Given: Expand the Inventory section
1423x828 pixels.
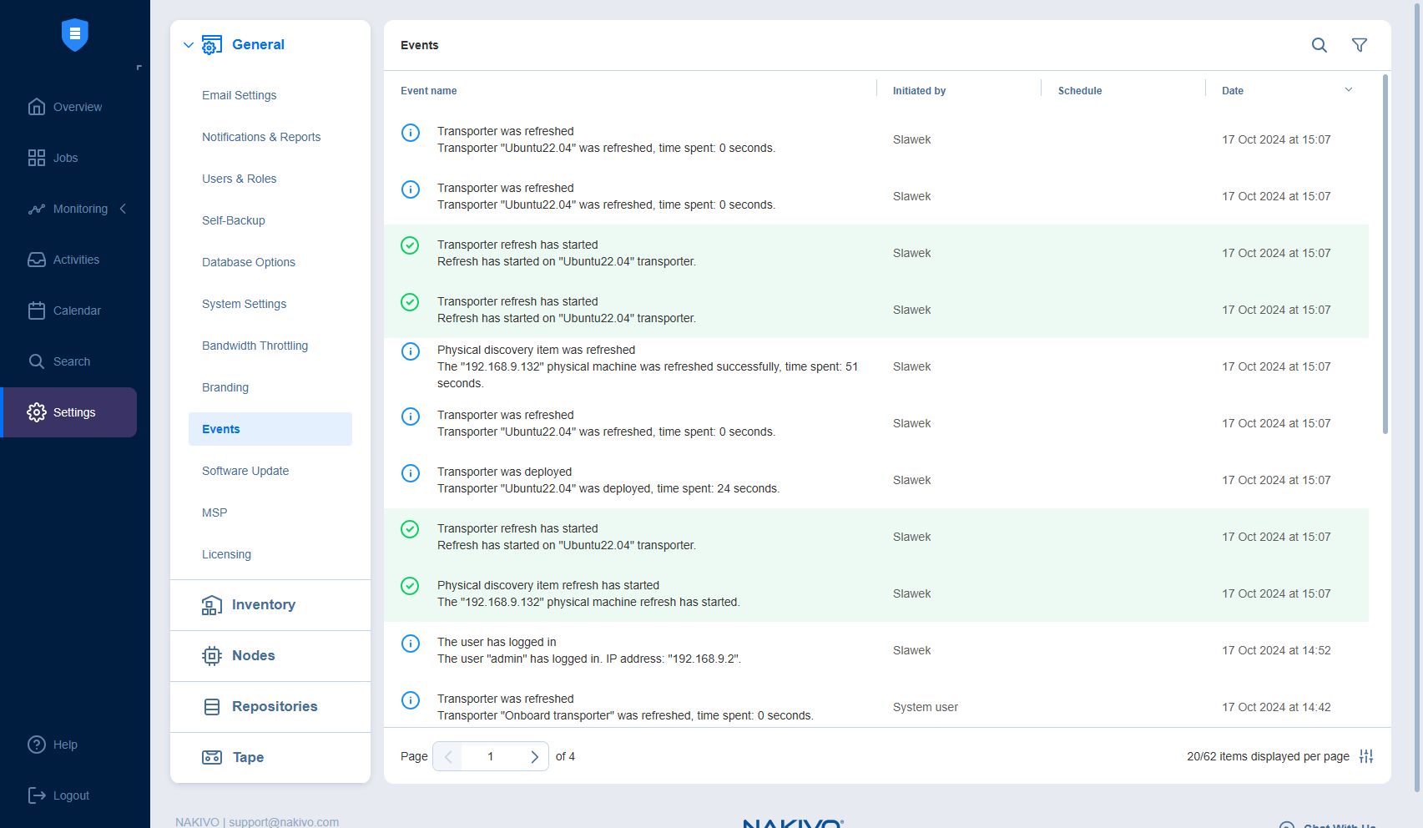Looking at the screenshot, I should [263, 605].
